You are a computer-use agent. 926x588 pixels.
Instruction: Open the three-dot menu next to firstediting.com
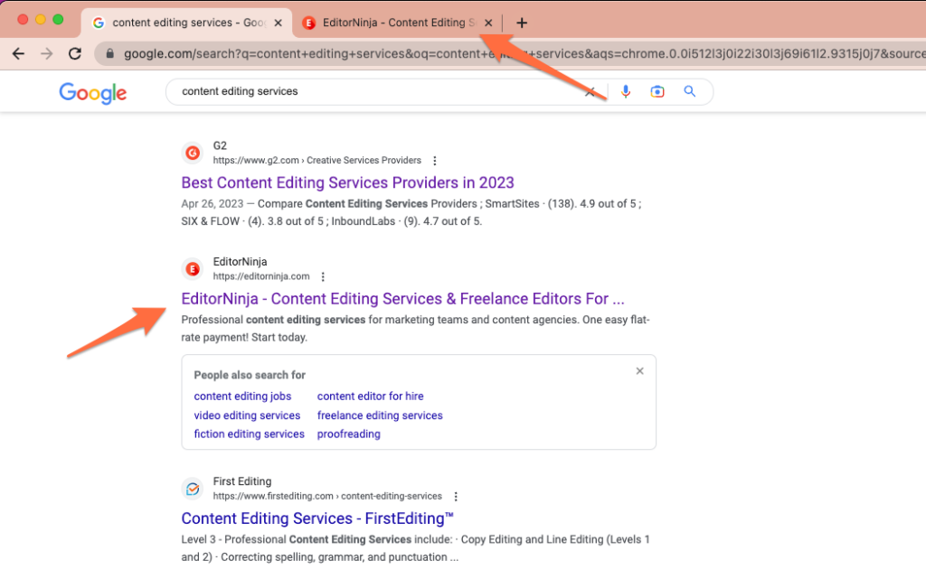(456, 497)
